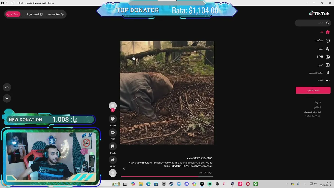Open Microsoft Store on taskbar
Image resolution: width=334 pixels, height=188 pixels.
[156, 184]
